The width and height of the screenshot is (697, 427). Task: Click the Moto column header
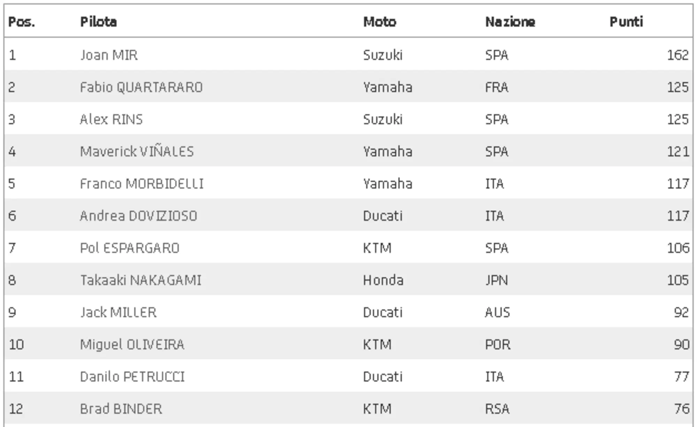380,22
